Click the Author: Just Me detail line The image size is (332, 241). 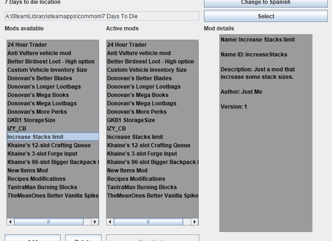click(241, 92)
